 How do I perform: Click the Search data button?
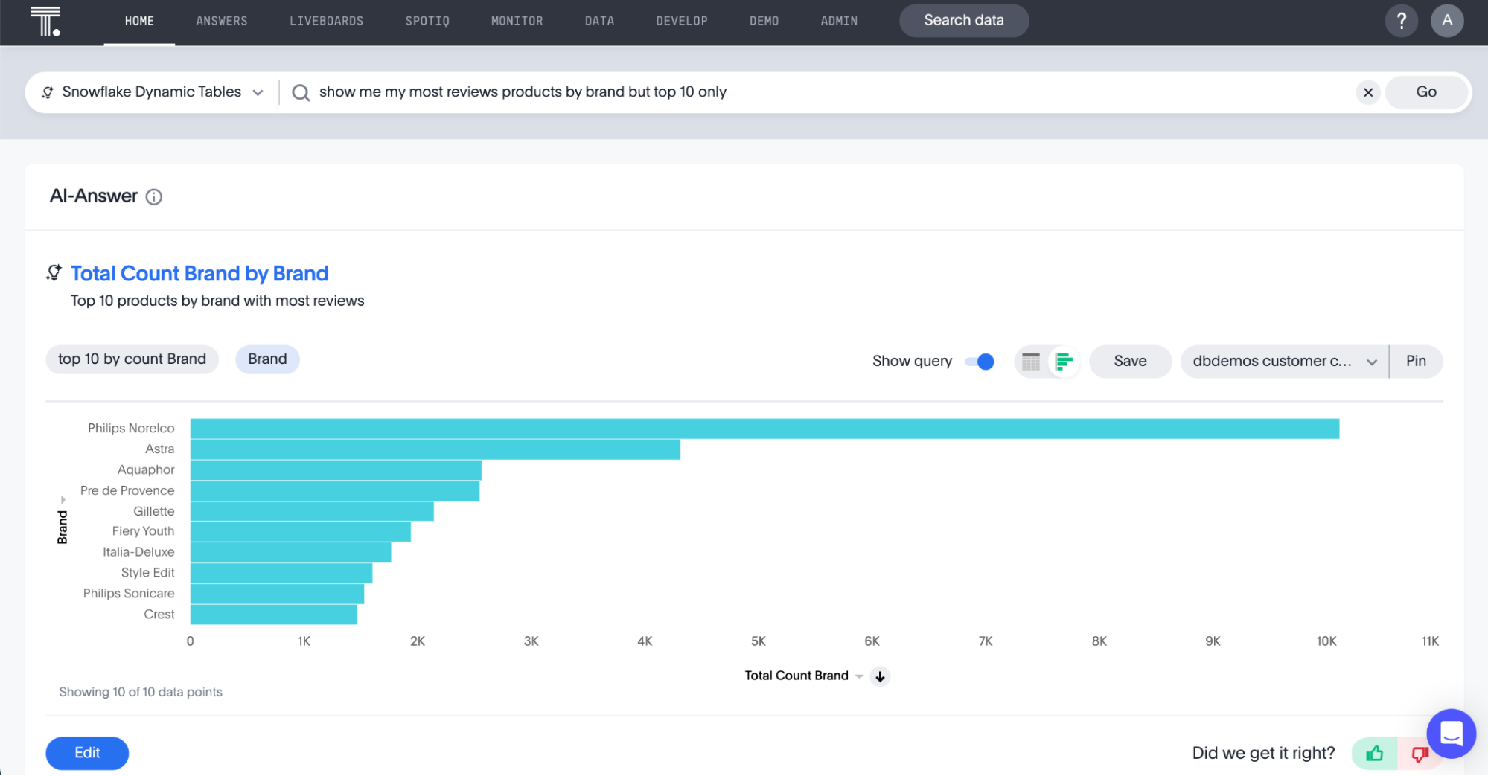[x=963, y=21]
